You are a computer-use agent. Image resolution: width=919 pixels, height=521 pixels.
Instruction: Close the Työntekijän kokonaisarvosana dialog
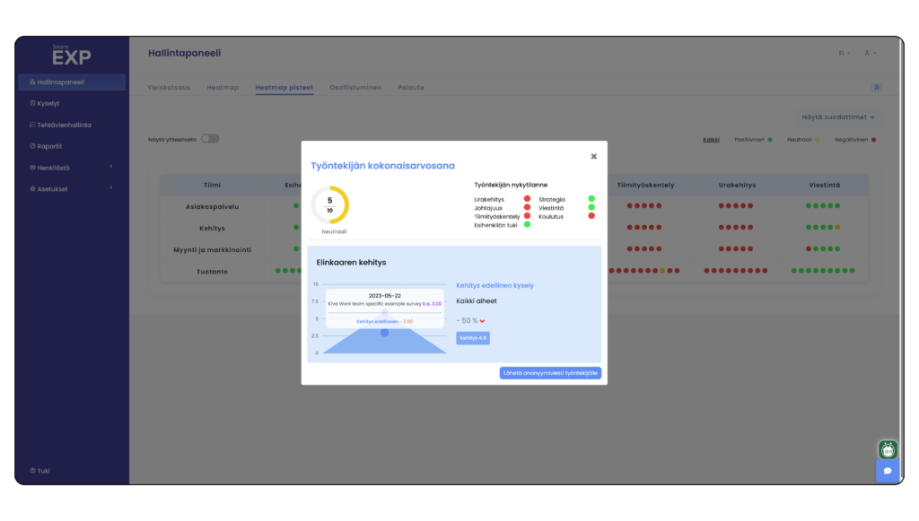click(x=593, y=156)
